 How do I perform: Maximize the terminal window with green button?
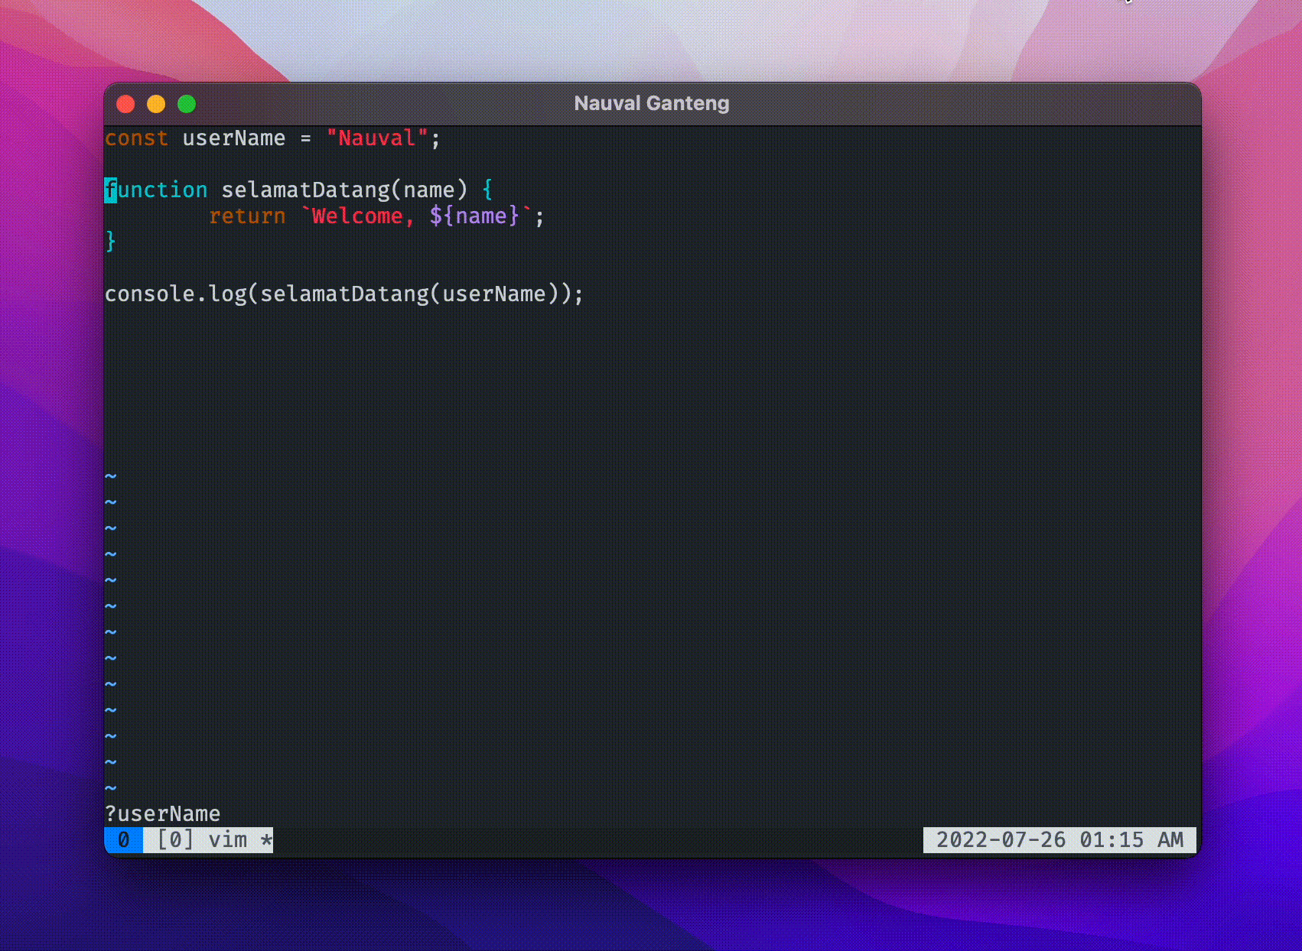pos(187,104)
